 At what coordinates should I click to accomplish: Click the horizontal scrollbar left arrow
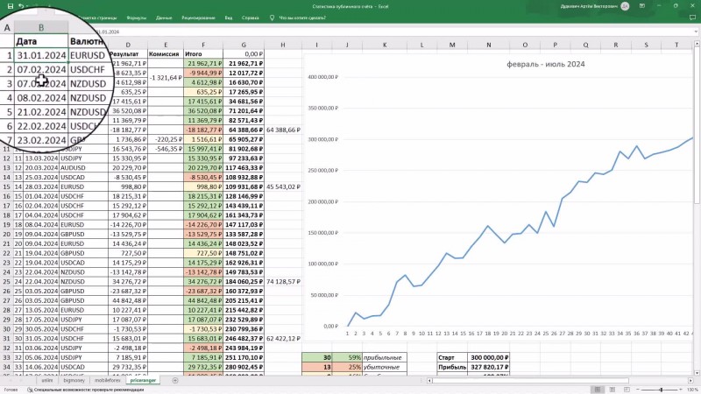coord(429,381)
